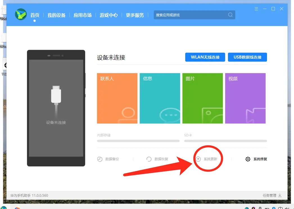
Task: Open the orange 联系人 (Contacts) tile
Action: pos(117,98)
